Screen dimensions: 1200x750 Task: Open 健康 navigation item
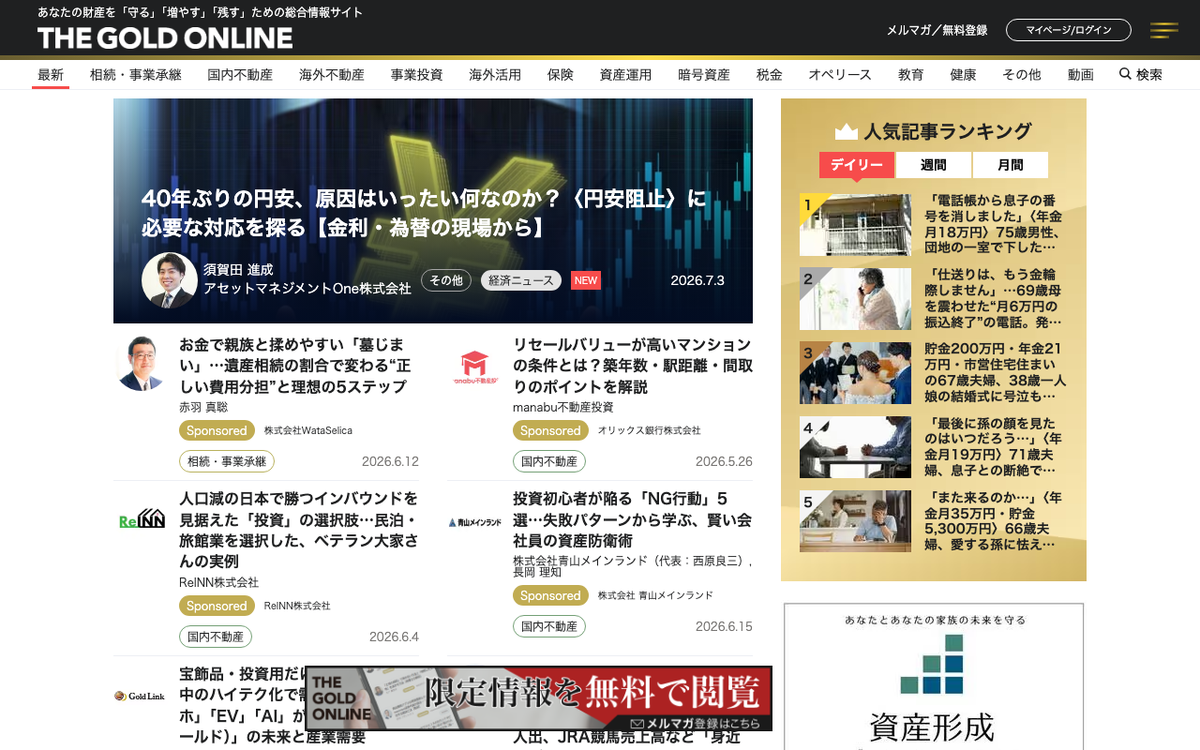[x=963, y=75]
